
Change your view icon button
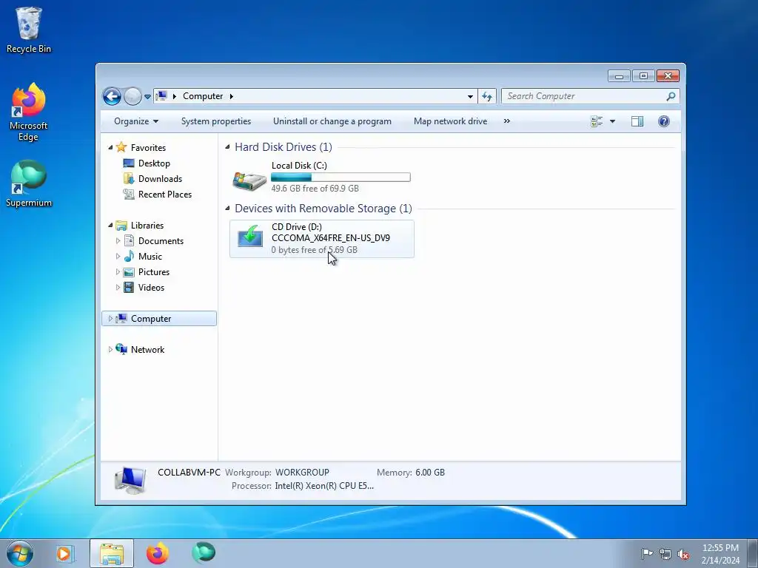597,121
